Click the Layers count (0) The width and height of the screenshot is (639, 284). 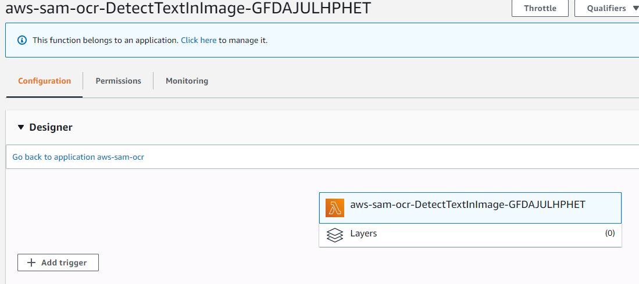[x=610, y=233]
